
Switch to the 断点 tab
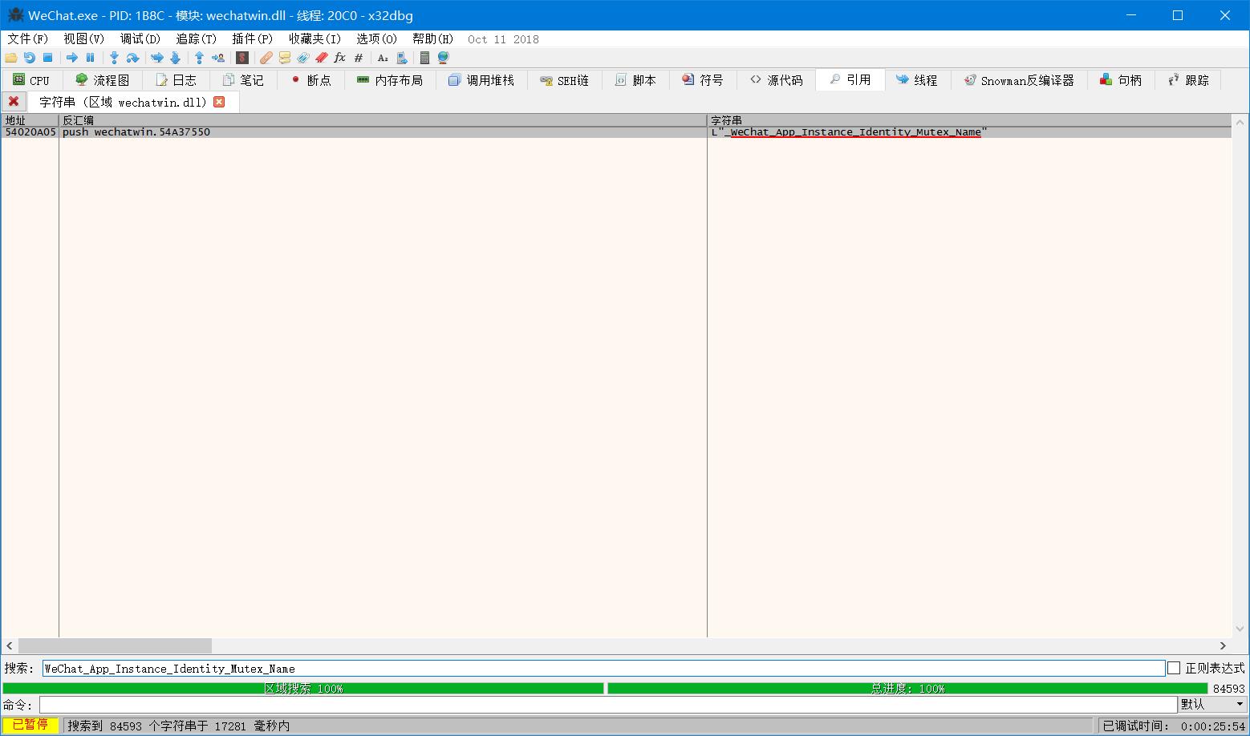(311, 80)
